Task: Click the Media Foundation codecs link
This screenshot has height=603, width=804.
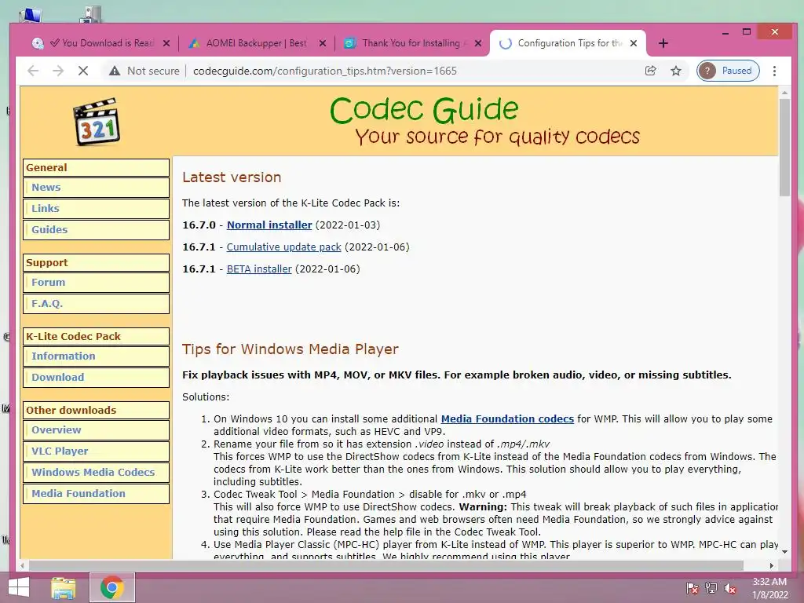Action: tap(507, 419)
